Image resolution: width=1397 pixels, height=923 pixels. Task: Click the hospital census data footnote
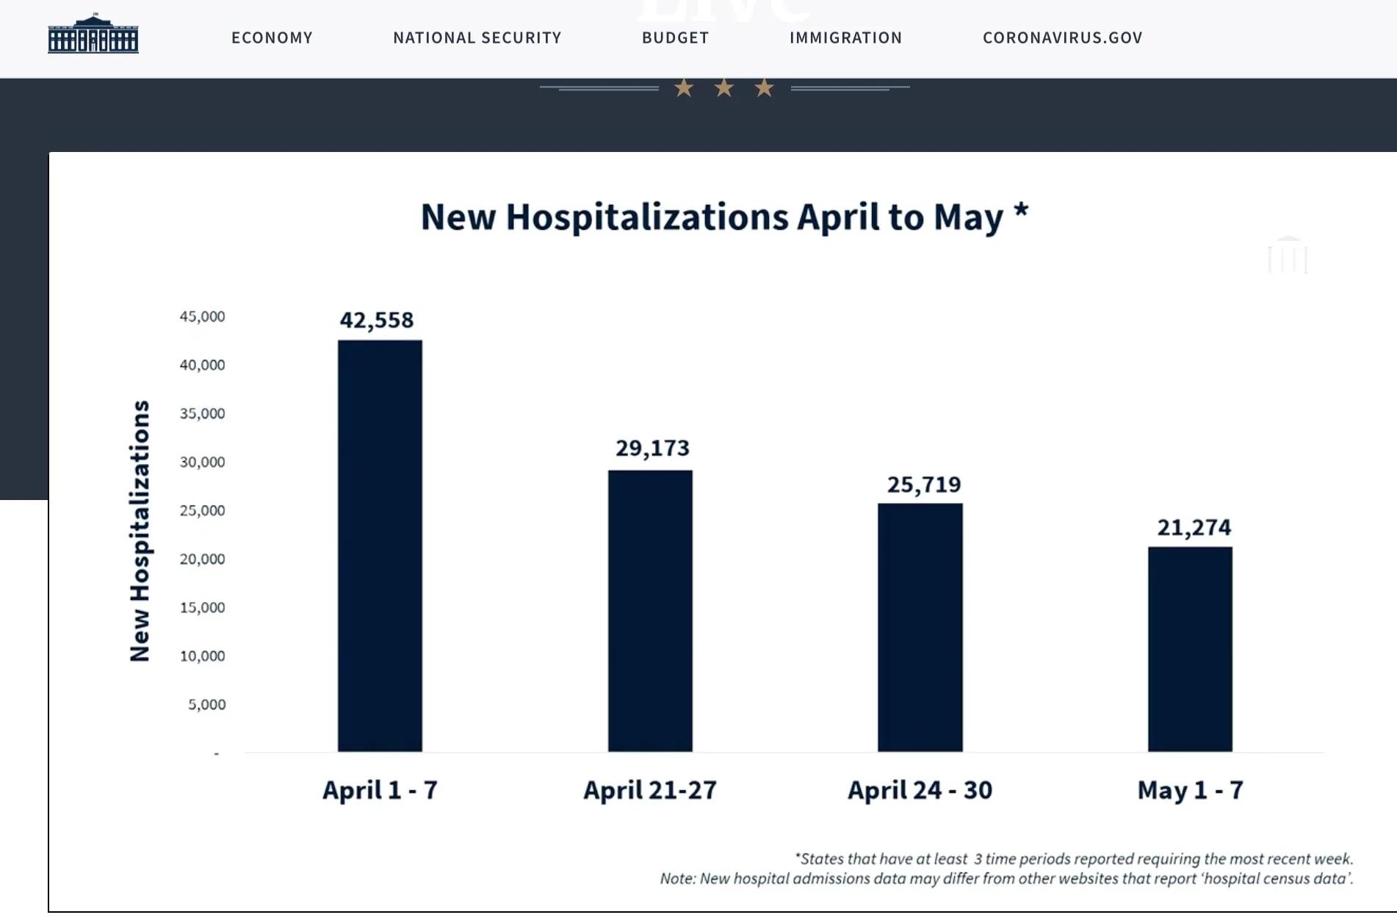pos(1006,878)
